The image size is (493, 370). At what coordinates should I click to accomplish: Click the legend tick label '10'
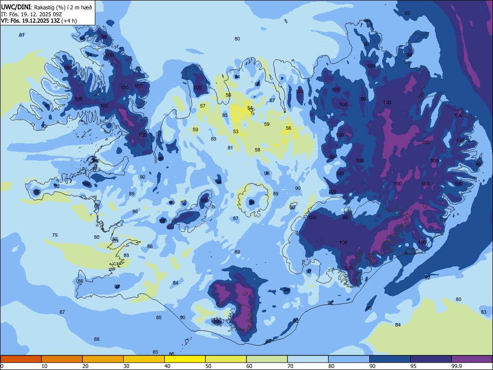(x=44, y=366)
